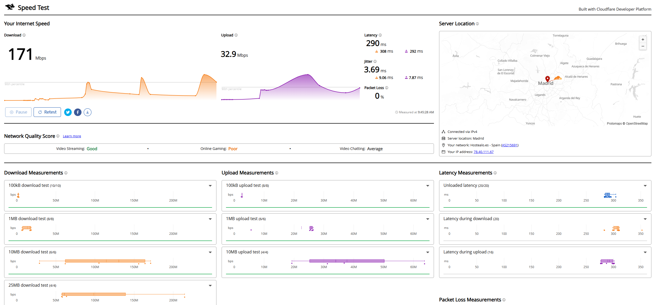The image size is (654, 305).
Task: Open the IP address 78.40.111.67 link
Action: 484,152
